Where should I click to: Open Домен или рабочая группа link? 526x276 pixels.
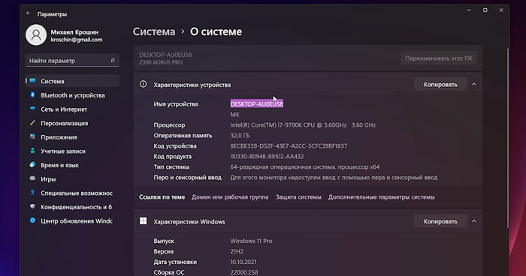point(230,197)
